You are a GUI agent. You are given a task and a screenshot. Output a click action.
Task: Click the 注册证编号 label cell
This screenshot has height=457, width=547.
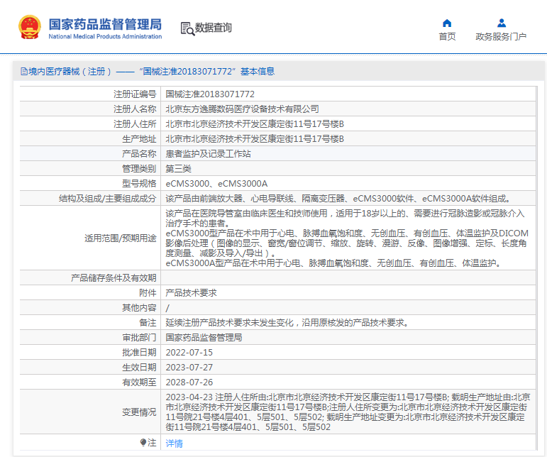[135, 94]
